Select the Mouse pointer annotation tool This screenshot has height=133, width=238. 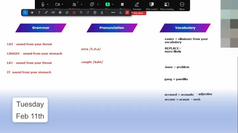[25, 13]
